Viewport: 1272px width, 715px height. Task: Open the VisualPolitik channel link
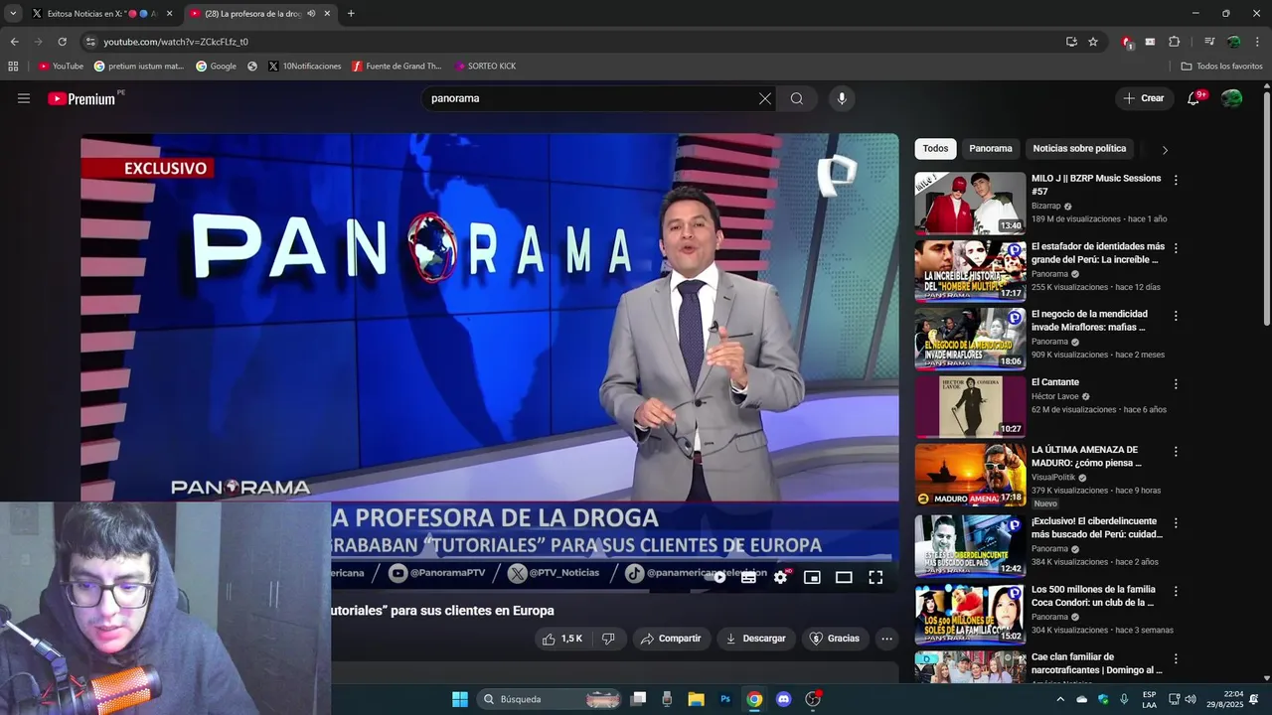pos(1053,477)
